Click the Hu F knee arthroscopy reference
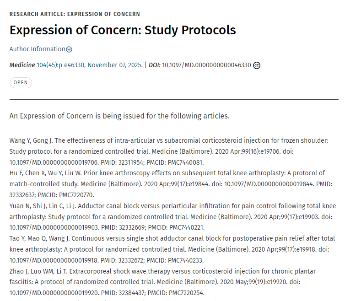The width and height of the screenshot is (345, 301). (171, 184)
